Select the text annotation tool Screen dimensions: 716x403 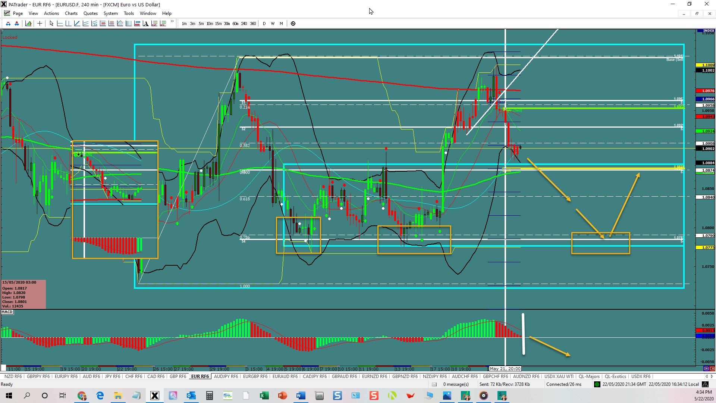[x=145, y=24]
